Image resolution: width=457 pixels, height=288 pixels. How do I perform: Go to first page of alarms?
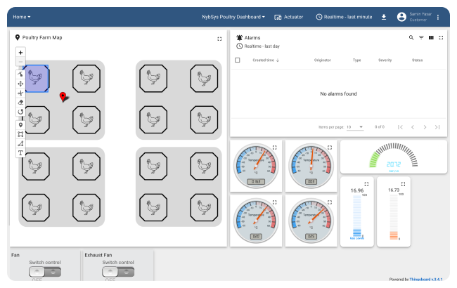point(401,127)
